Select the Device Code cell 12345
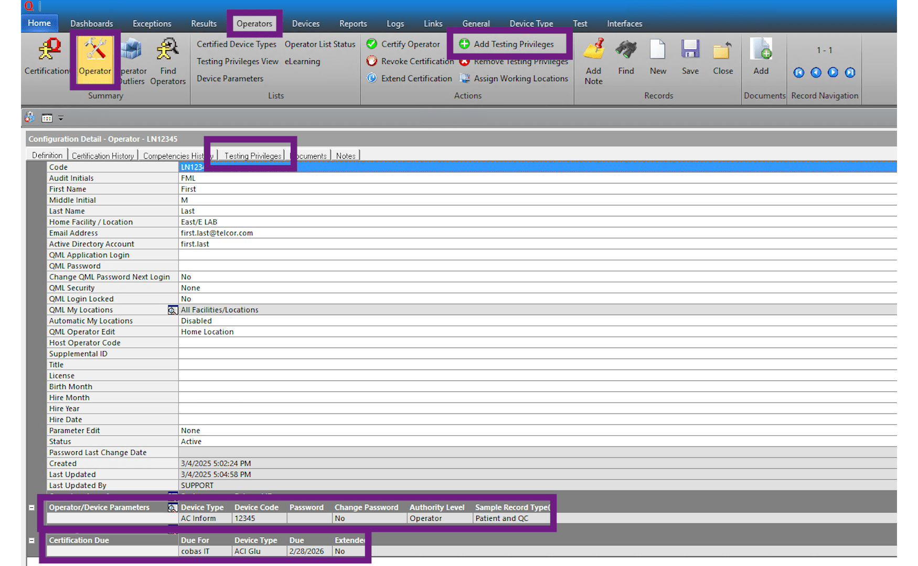The width and height of the screenshot is (918, 566). pyautogui.click(x=259, y=518)
